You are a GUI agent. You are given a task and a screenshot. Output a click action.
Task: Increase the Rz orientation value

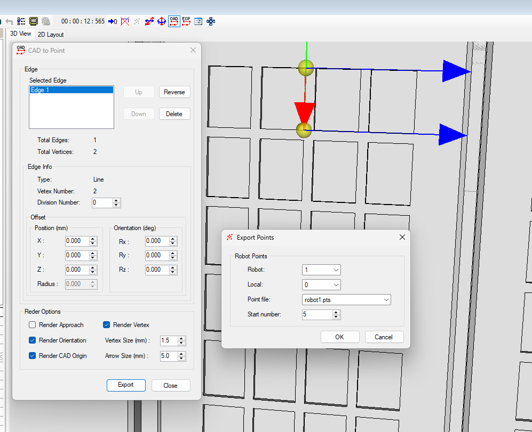point(173,268)
